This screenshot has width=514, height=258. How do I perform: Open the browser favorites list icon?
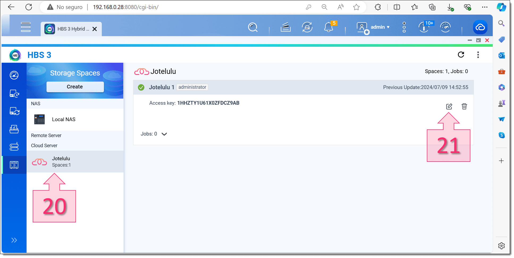pyautogui.click(x=414, y=7)
